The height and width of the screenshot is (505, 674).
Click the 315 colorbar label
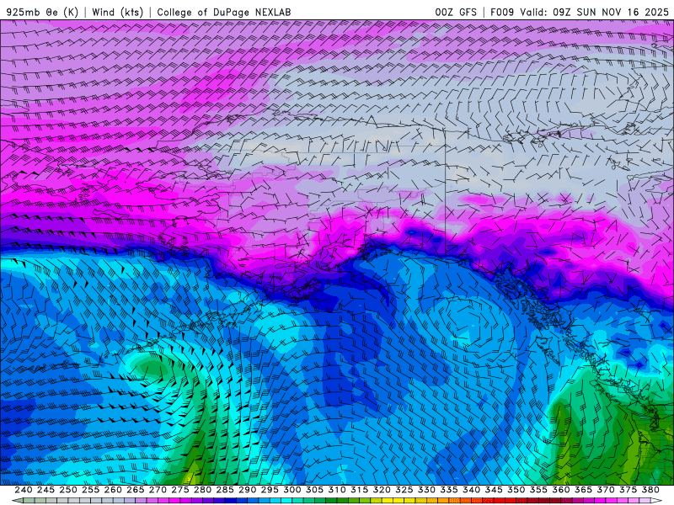tap(359, 490)
